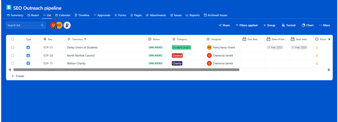The width and height of the screenshot is (338, 122).
Task: Click the red Council category tag
Action: click(x=177, y=55)
